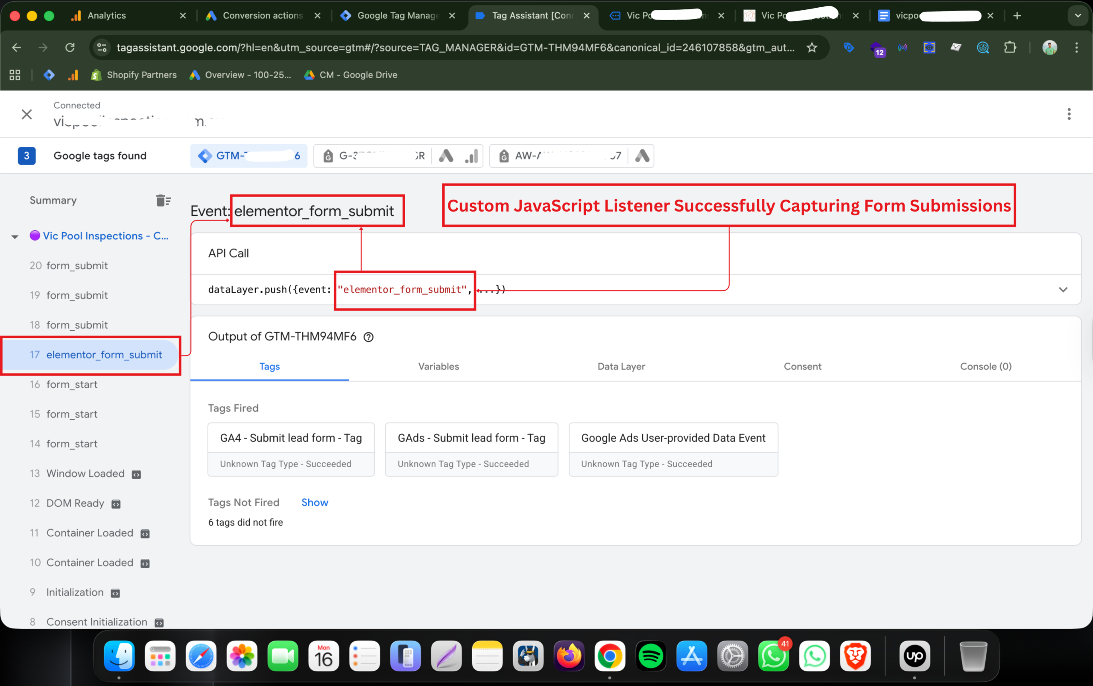Select the GTM container tag chip
This screenshot has height=686, width=1093.
[249, 156]
